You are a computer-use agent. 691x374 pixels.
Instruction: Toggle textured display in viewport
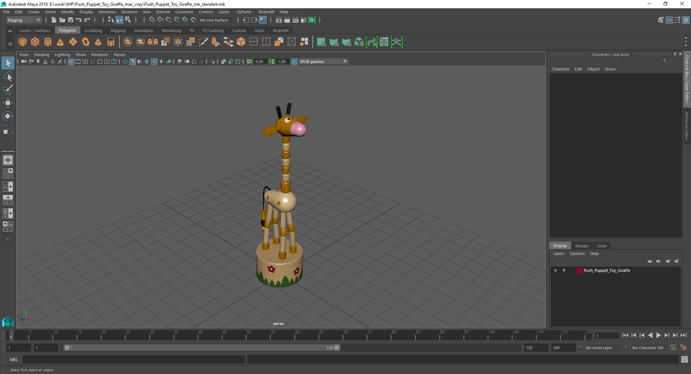point(154,61)
